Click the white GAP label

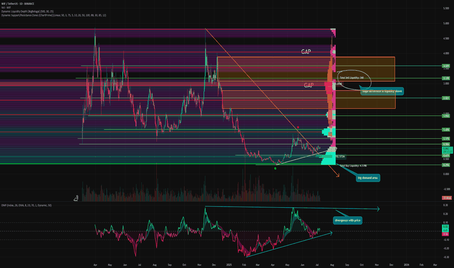(306, 52)
